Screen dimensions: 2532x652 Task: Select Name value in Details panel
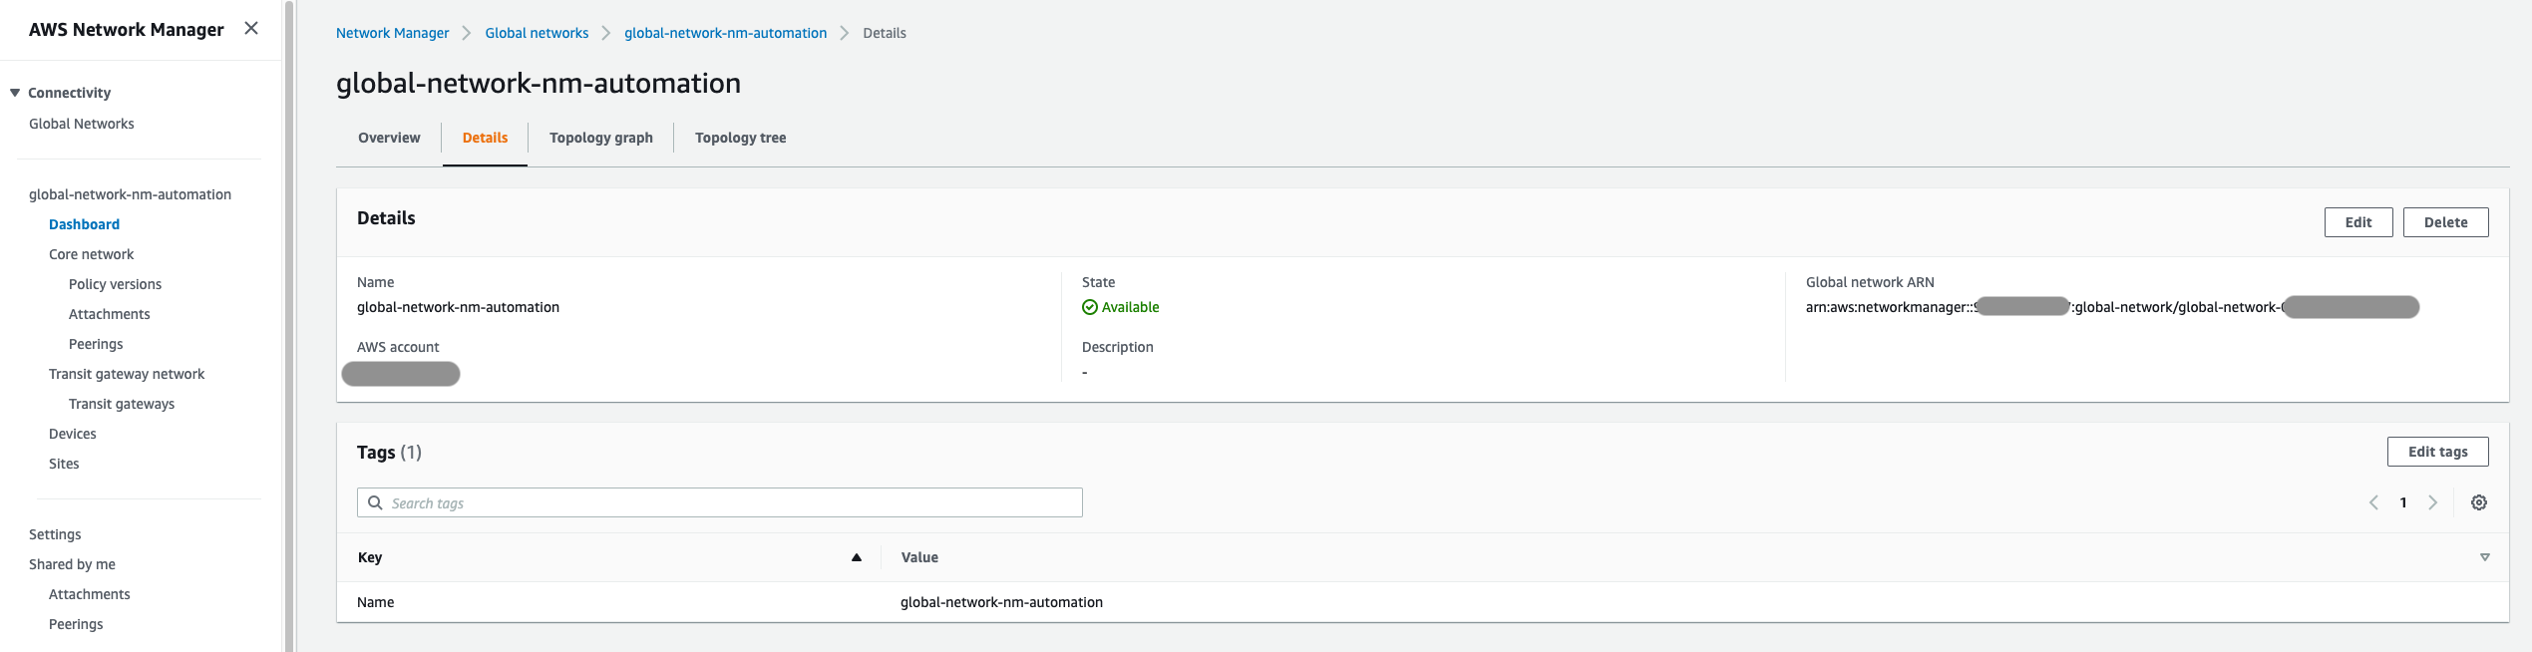[458, 307]
